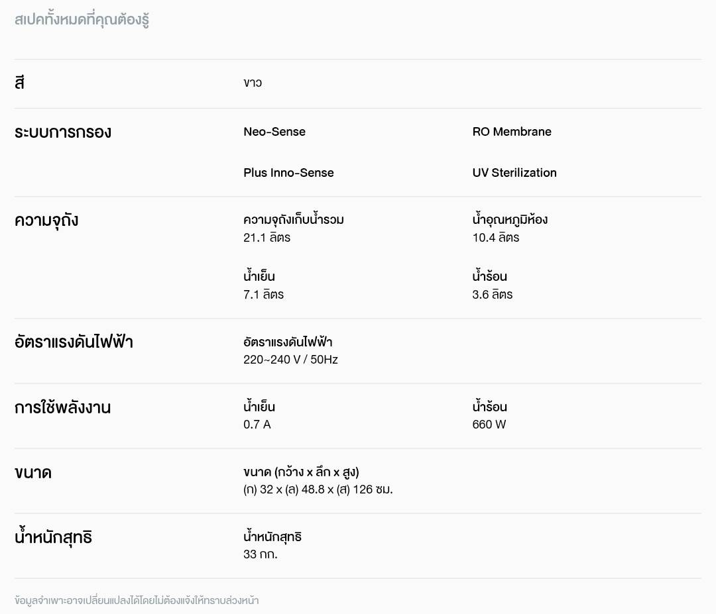Click the cold water power value '0.7 A'
Viewport: 716px width, 614px height.
point(257,425)
